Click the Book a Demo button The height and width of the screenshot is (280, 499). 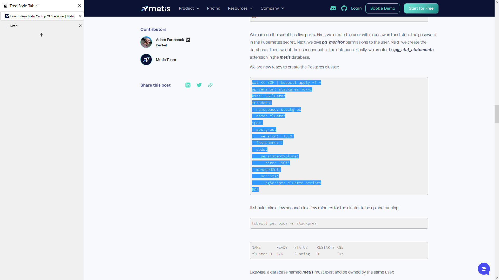pos(383,8)
